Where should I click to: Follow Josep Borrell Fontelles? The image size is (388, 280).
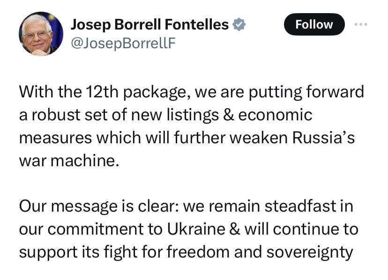314,24
